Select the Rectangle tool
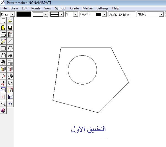The width and height of the screenshot is (166, 147). coord(3,48)
